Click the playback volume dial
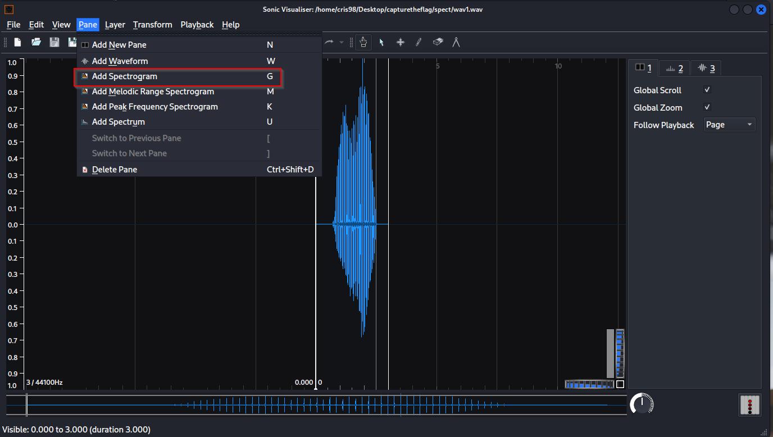 [642, 404]
